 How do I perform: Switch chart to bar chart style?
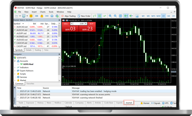[94, 16]
